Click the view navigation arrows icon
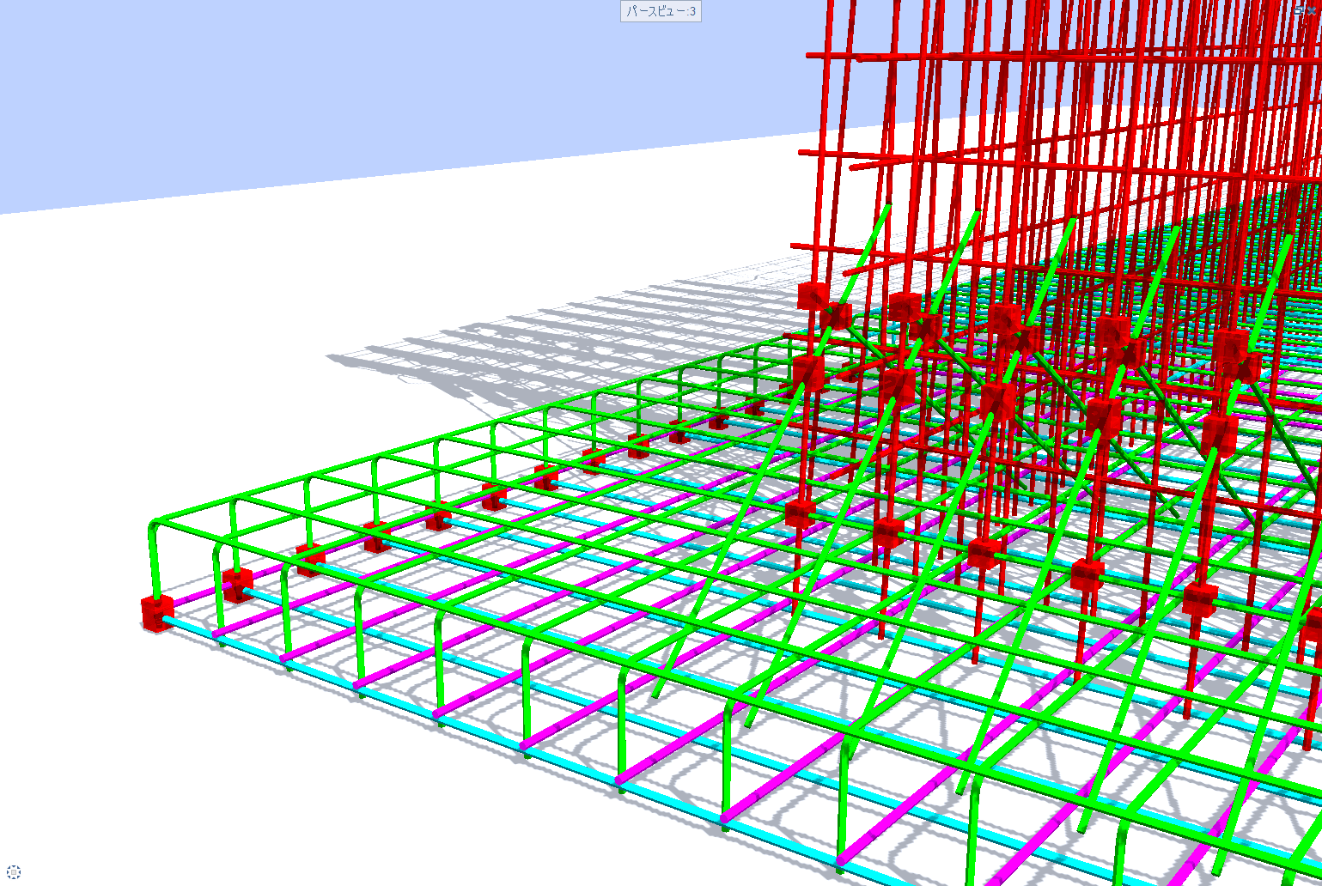This screenshot has height=886, width=1322. (14, 872)
